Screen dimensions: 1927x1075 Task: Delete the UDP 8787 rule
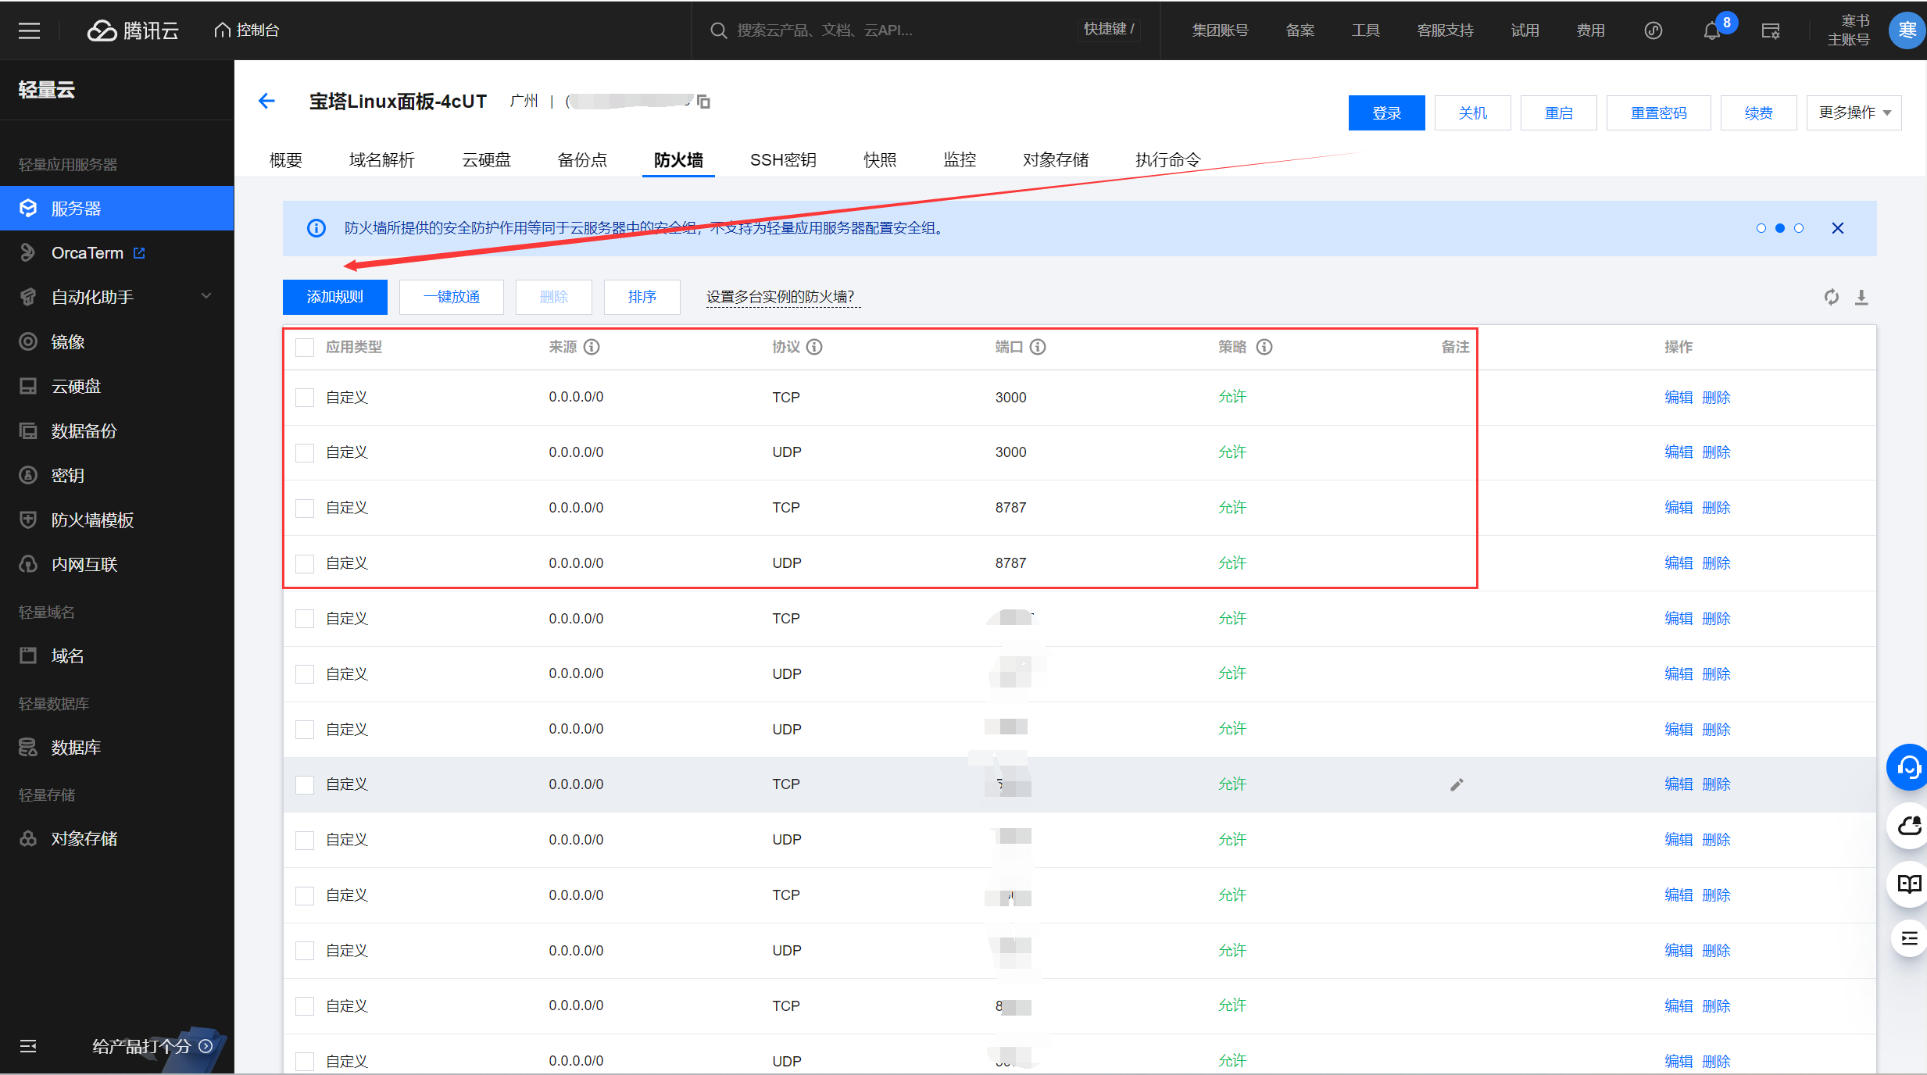click(1716, 564)
